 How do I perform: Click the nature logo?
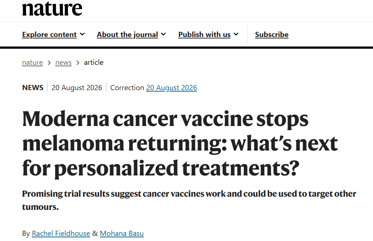click(52, 9)
